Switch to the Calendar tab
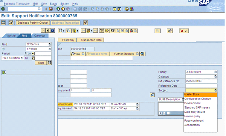Screen dimensions: 226x136 [40, 36]
